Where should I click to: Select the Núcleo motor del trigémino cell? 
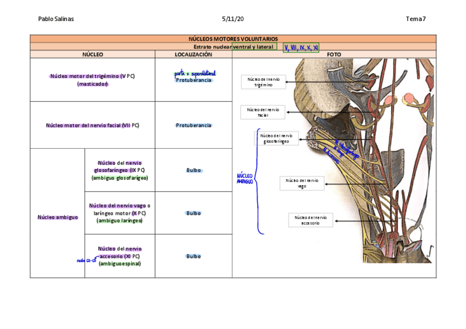(92, 80)
